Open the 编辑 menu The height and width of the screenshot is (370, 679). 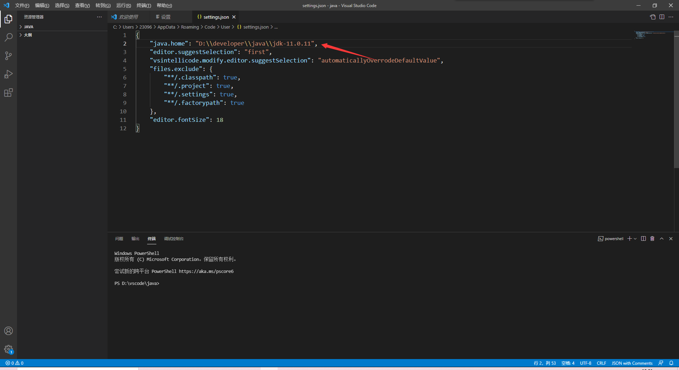click(42, 5)
